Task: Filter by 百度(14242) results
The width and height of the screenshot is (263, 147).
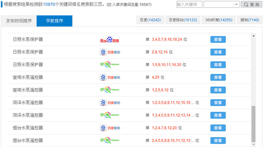Action: click(150, 20)
